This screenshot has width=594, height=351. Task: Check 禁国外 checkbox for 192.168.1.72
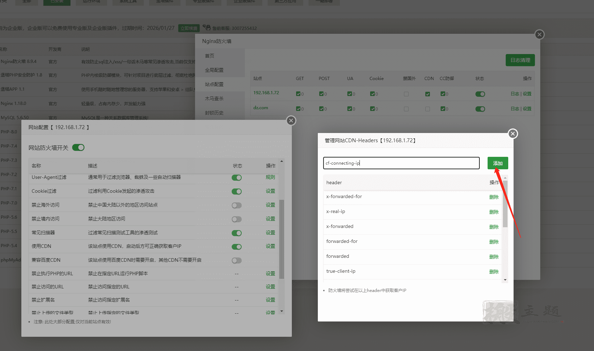pyautogui.click(x=406, y=94)
